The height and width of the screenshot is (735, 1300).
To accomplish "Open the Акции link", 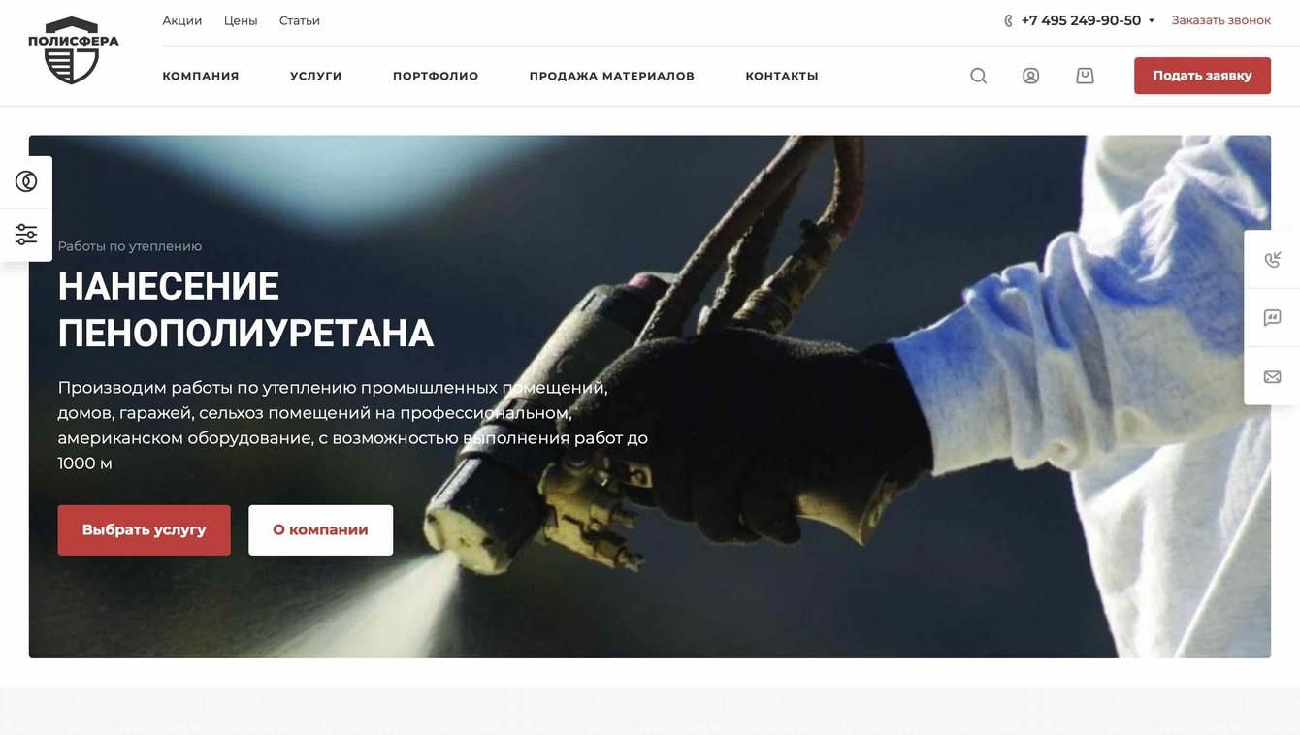I will tap(182, 20).
